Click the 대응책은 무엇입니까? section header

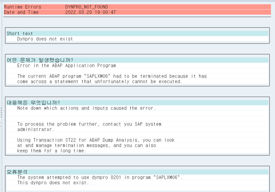[x=33, y=103]
